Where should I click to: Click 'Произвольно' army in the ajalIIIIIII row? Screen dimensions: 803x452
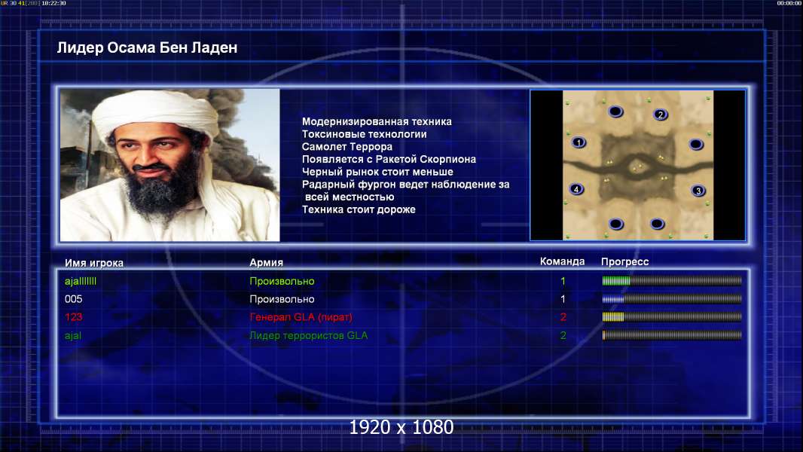(x=282, y=281)
